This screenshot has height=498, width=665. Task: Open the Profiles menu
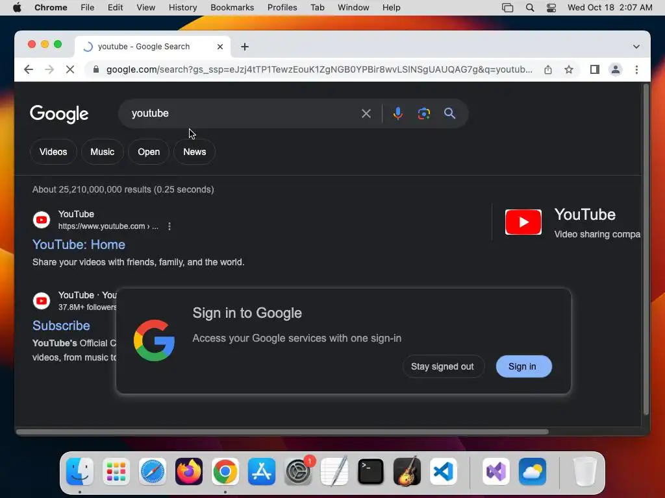[282, 8]
